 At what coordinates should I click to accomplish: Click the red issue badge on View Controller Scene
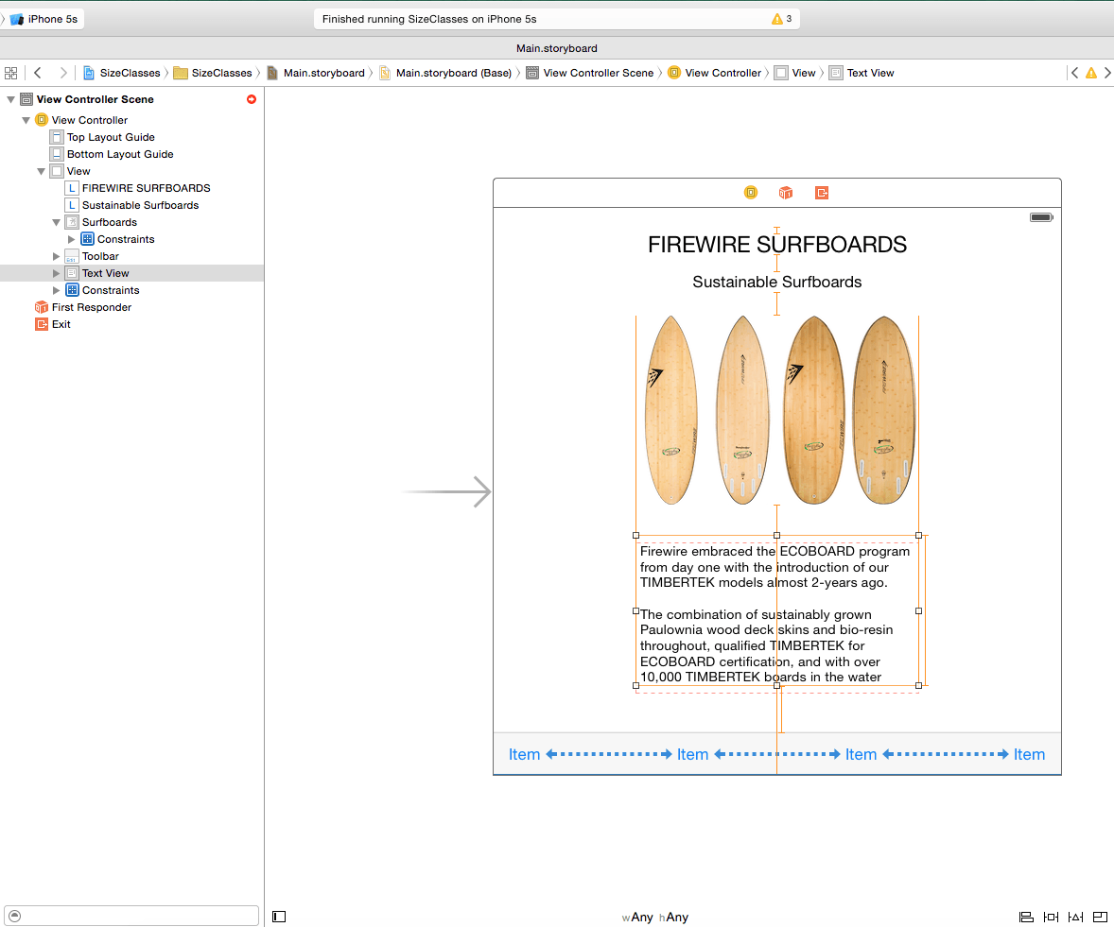coord(252,99)
